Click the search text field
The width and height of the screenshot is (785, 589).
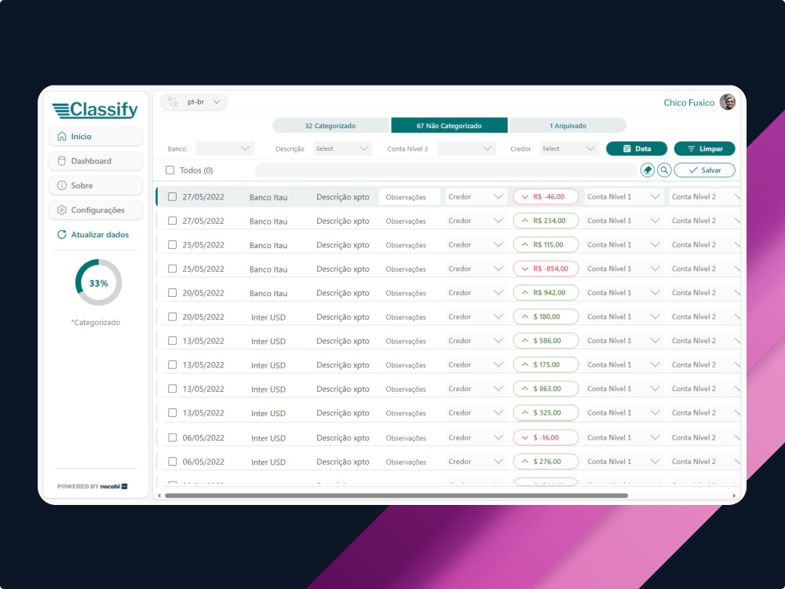pyautogui.click(x=447, y=170)
